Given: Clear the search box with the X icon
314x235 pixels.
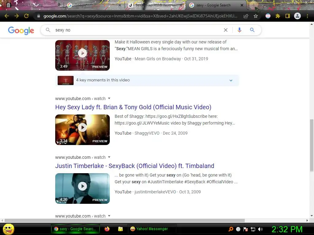Looking at the screenshot, I should [x=226, y=30].
